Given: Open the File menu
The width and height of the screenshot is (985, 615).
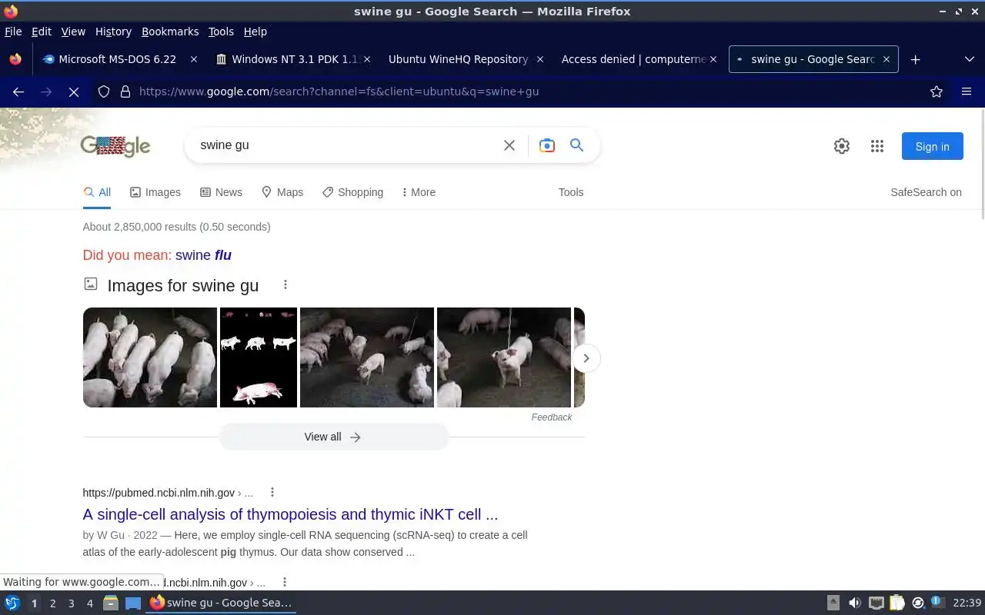Looking at the screenshot, I should [13, 32].
